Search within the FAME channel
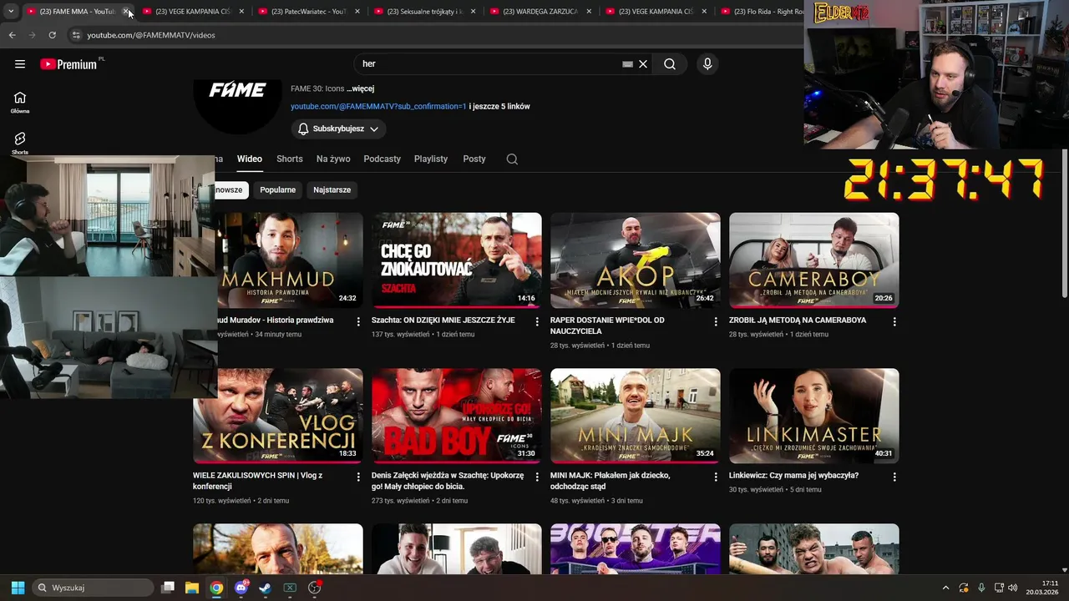 (512, 159)
